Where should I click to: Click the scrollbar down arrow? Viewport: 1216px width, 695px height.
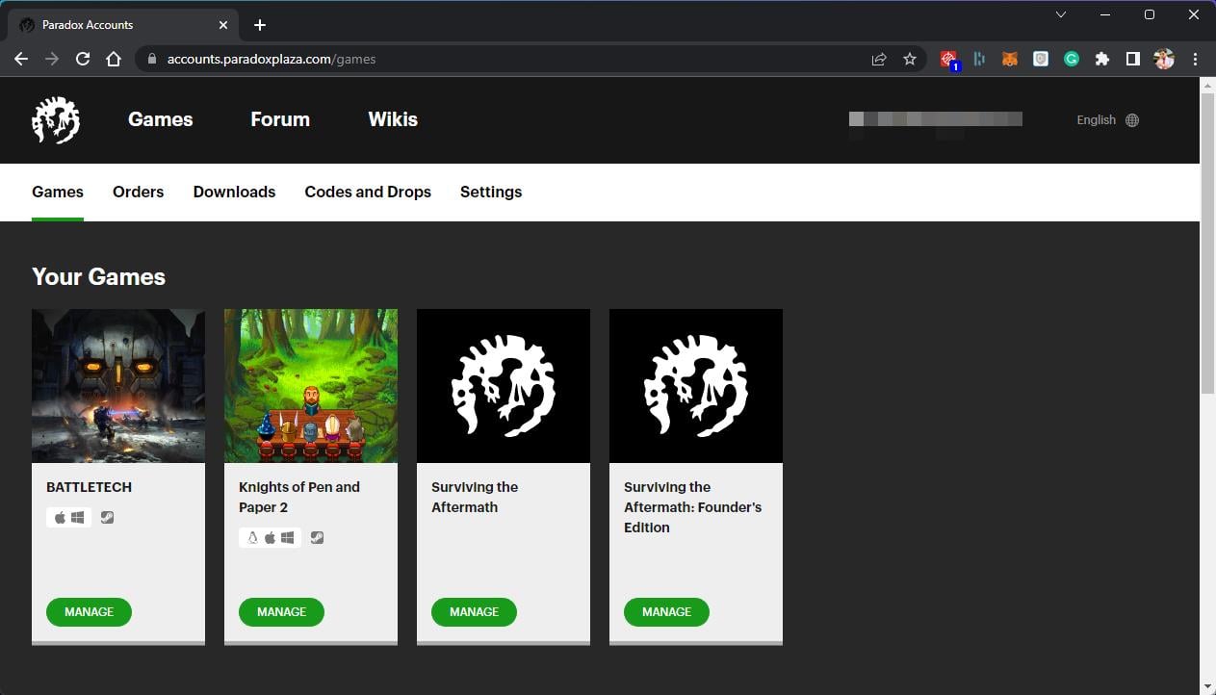[1207, 686]
